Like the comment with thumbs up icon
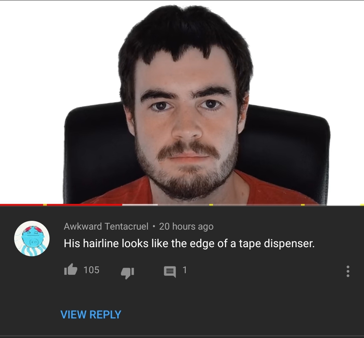This screenshot has width=364, height=338. click(70, 269)
